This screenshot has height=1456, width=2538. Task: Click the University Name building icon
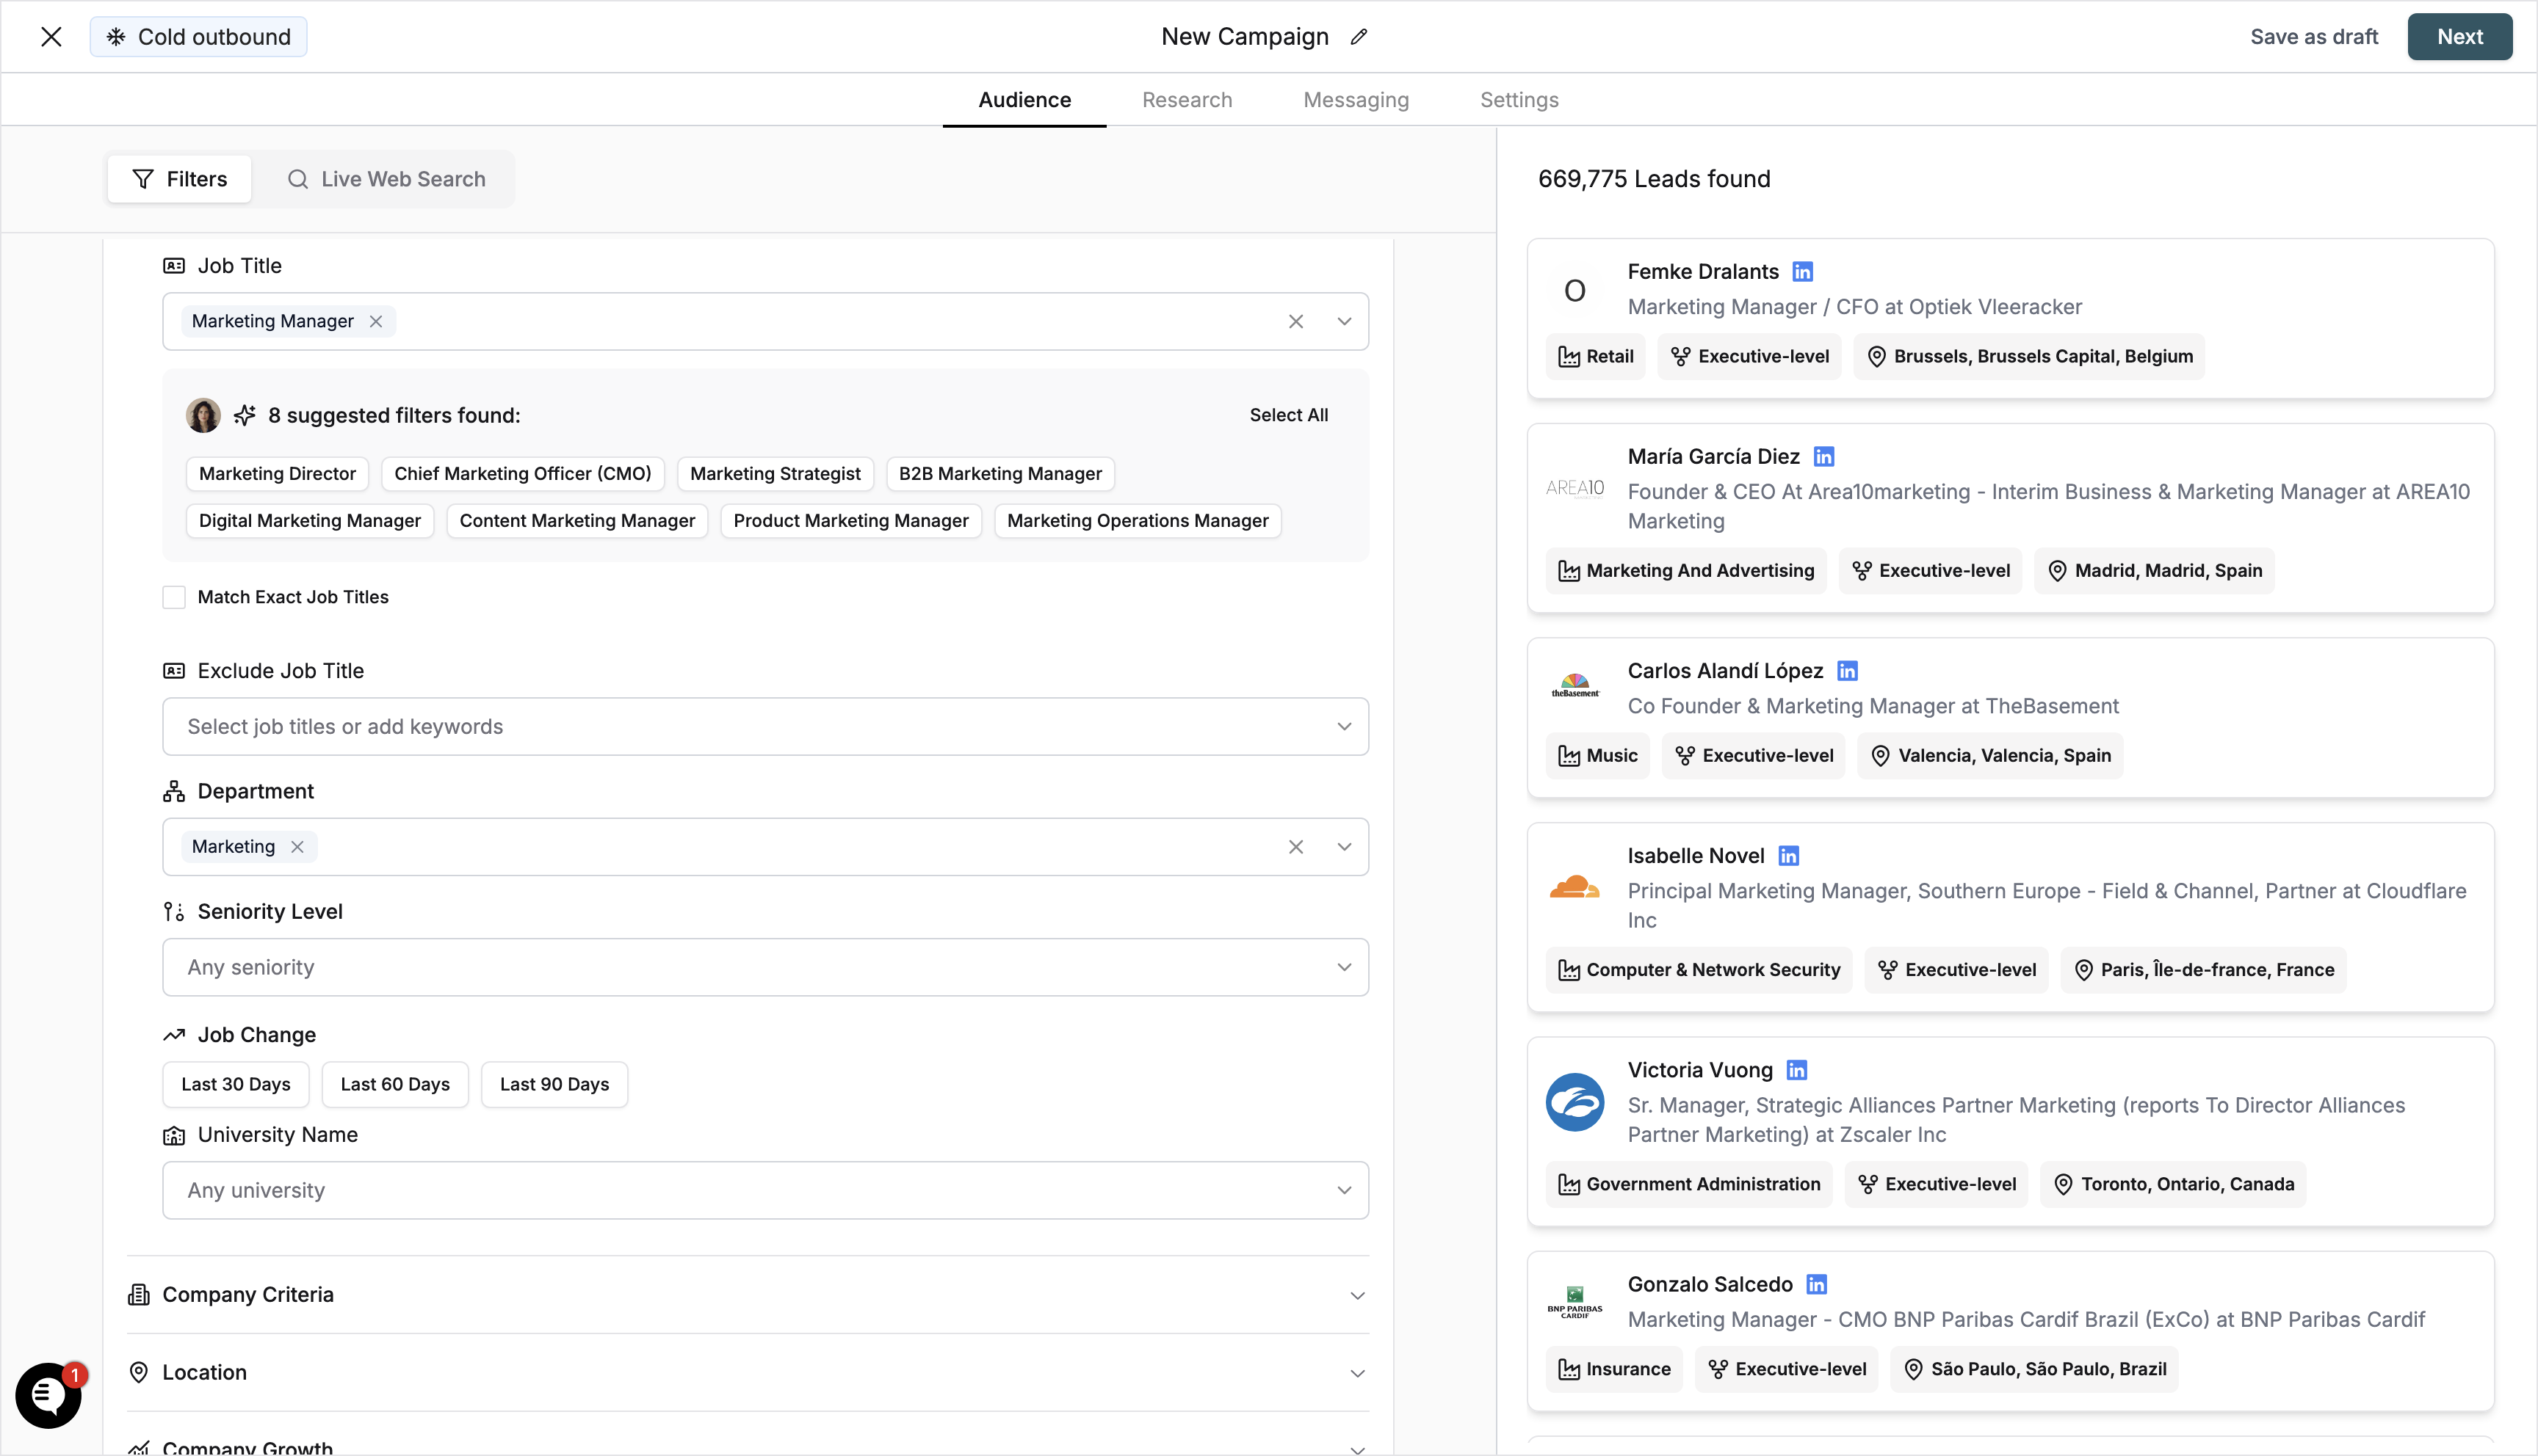[174, 1135]
